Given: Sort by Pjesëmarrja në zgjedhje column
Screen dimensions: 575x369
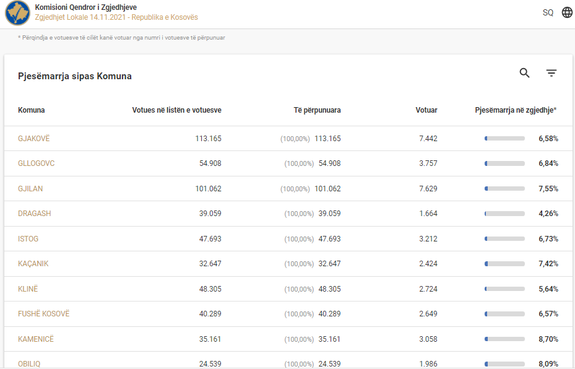Looking at the screenshot, I should [516, 110].
